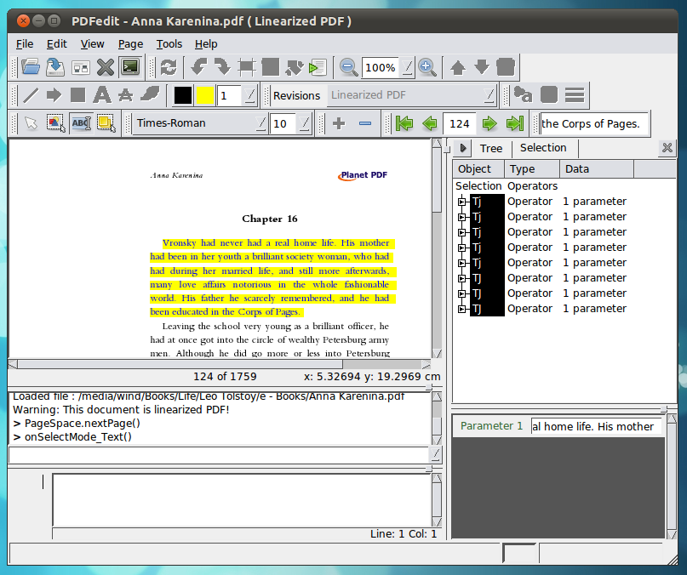
Task: Click the search text field in toolbar
Action: click(x=594, y=124)
